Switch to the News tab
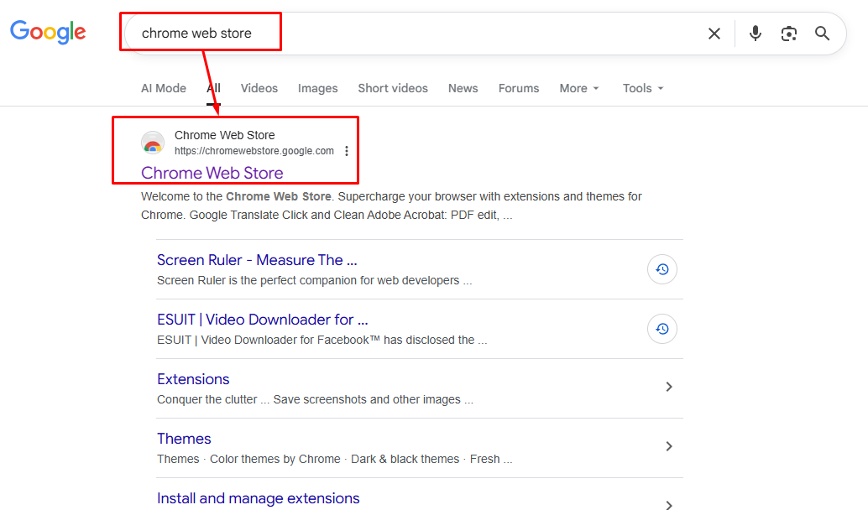Image resolution: width=868 pixels, height=510 pixels. point(463,88)
